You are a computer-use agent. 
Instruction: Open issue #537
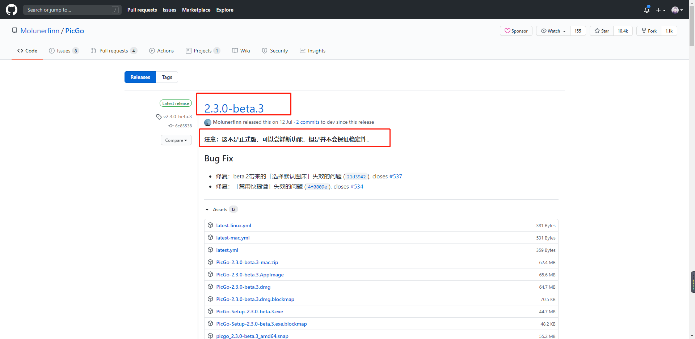click(x=396, y=177)
